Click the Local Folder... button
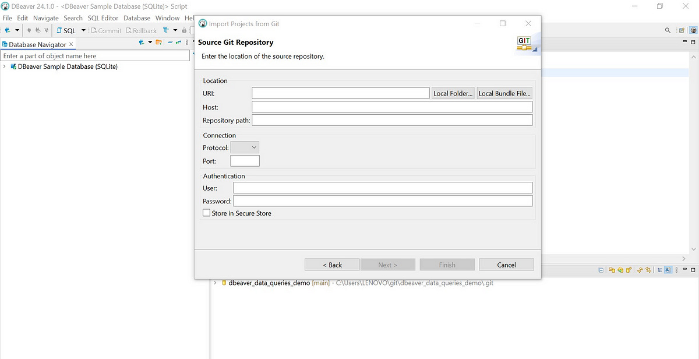This screenshot has height=359, width=699. tap(453, 93)
